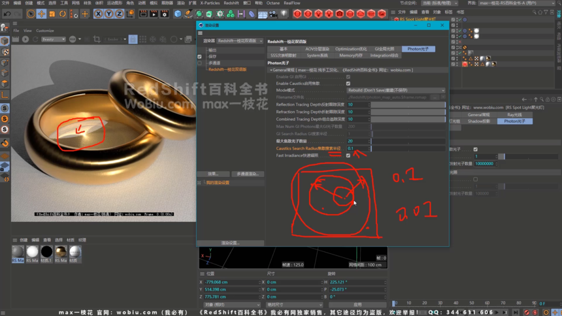562x316 pixels.
Task: Toggle the Y axis lock
Action: (x=108, y=14)
